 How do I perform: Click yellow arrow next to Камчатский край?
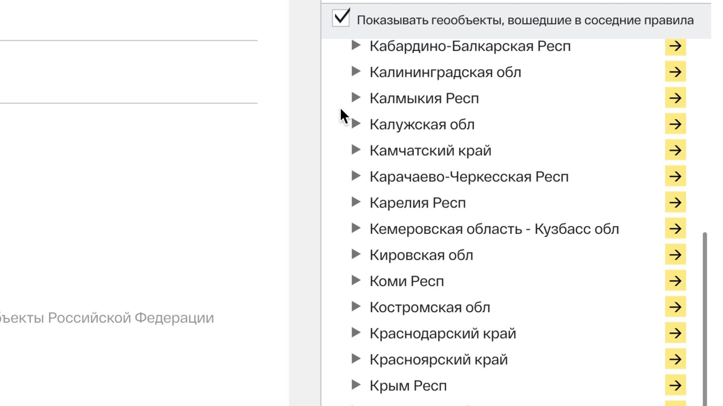click(675, 150)
